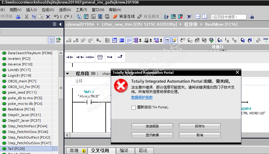Screen dimensions: 269x154
Task: Click the Upload from device icon
Action: point(93,17)
